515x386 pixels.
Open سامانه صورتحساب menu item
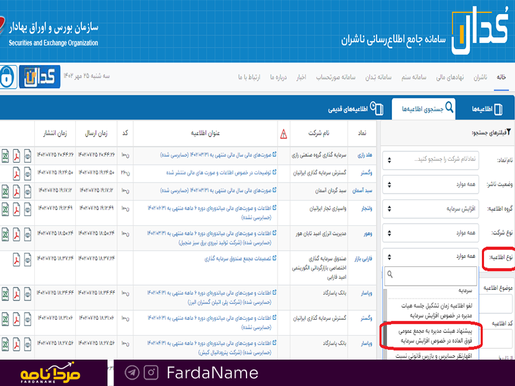tap(335, 77)
